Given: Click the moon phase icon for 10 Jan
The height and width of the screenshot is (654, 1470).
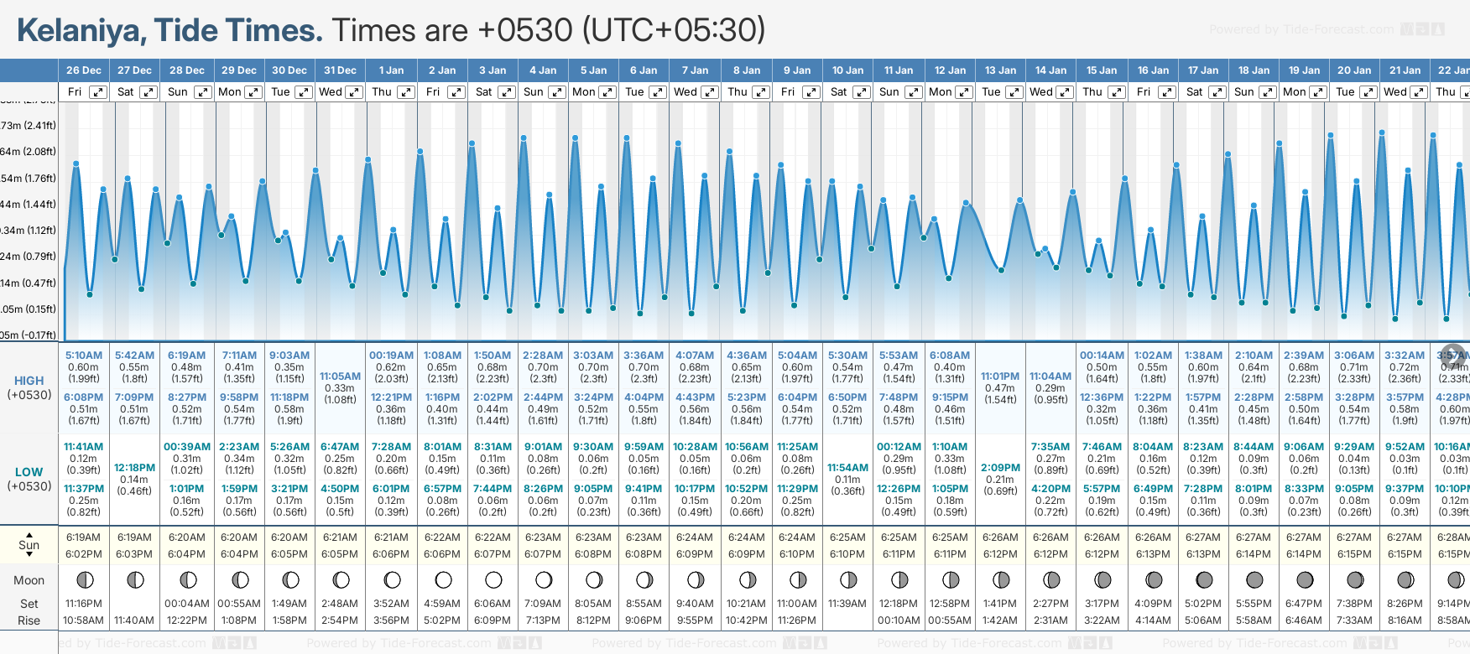Looking at the screenshot, I should tap(848, 579).
